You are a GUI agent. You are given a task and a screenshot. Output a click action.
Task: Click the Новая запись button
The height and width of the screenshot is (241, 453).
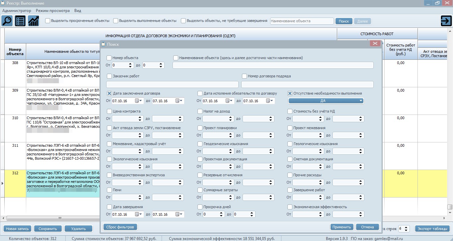click(x=18, y=229)
